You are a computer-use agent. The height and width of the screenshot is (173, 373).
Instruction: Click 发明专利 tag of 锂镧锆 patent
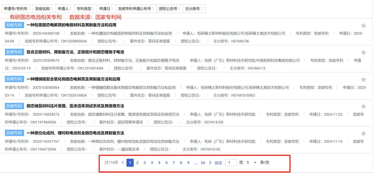[x=15, y=79]
